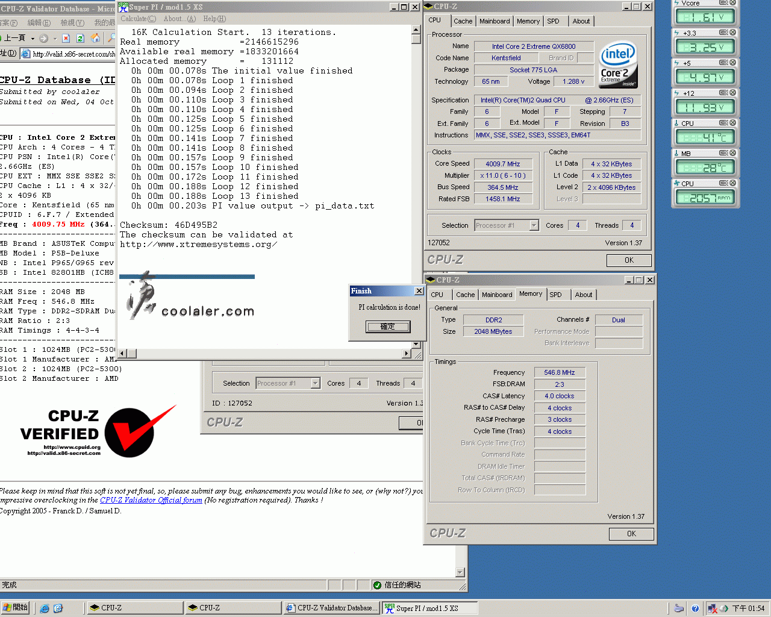The image size is (771, 617).
Task: Close the MB temperature monitor widget
Action: [732, 153]
